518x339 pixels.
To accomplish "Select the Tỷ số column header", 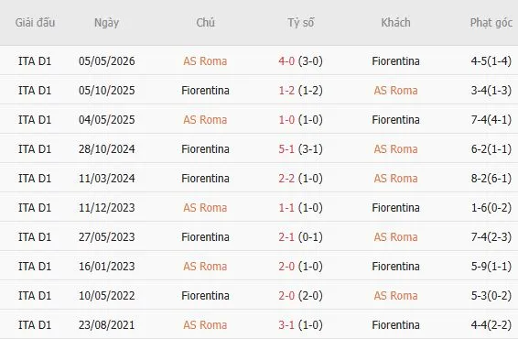I will click(300, 23).
